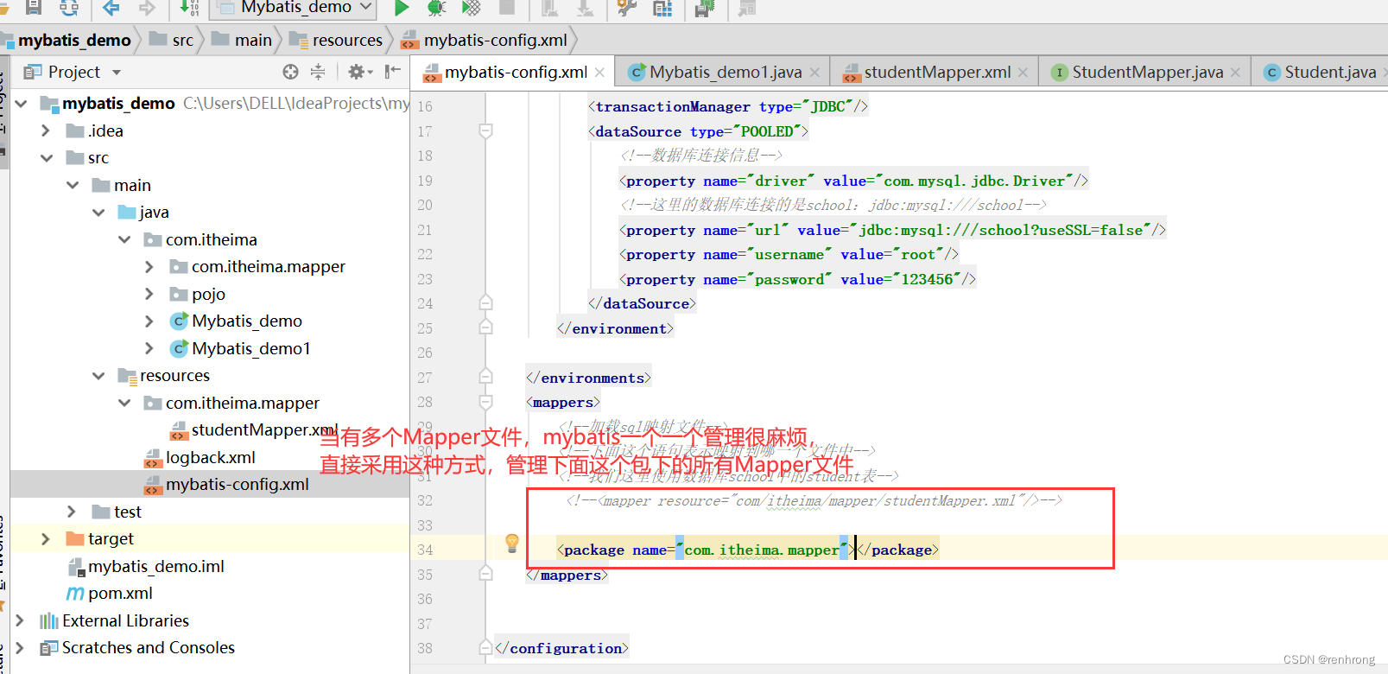Collapse the mybatis_demo root node
This screenshot has width=1388, height=674.
click(21, 104)
